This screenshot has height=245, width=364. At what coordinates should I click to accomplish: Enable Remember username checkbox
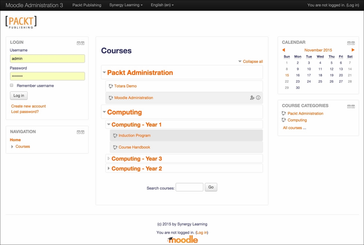[12, 85]
